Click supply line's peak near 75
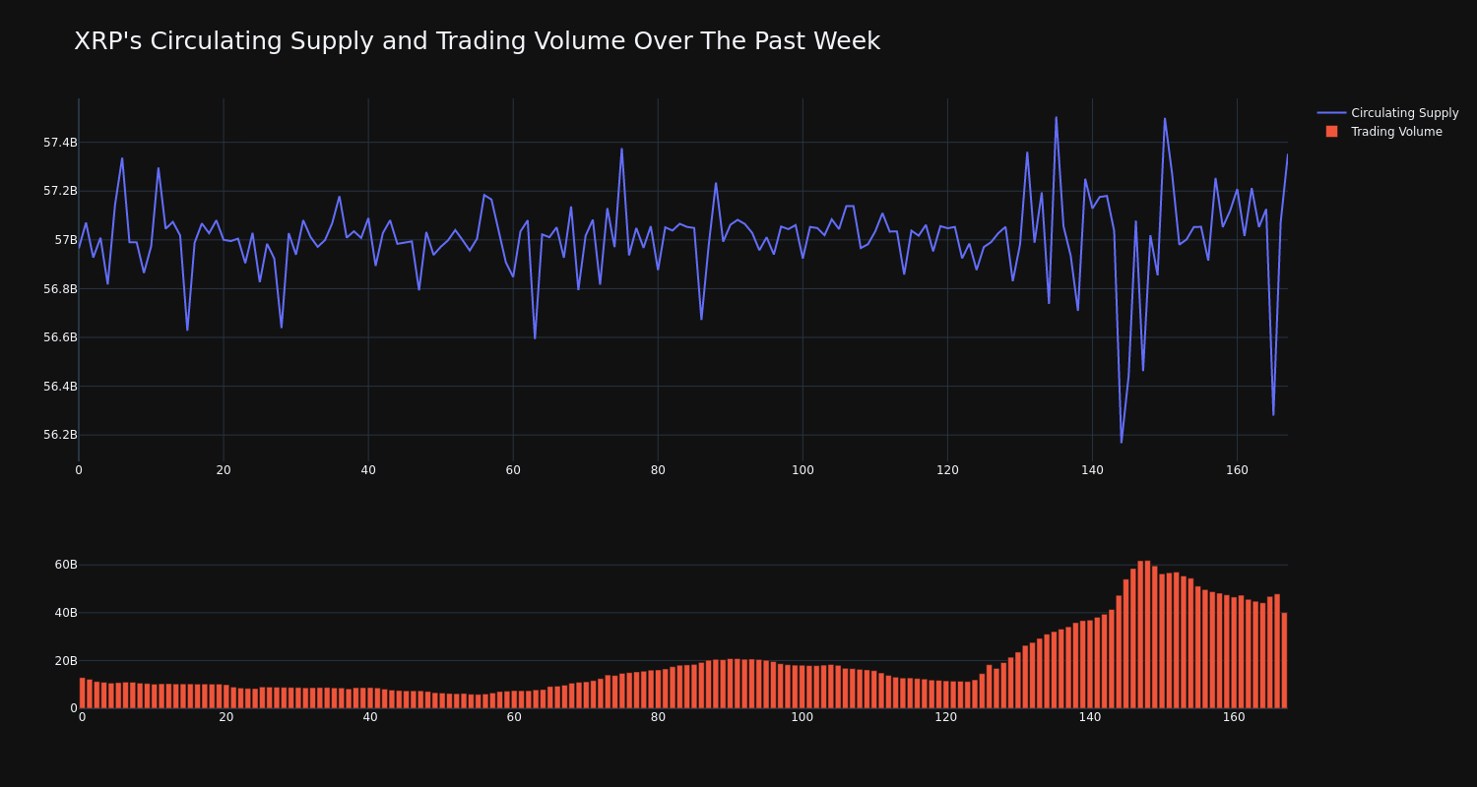Image resolution: width=1477 pixels, height=787 pixels. pos(621,150)
